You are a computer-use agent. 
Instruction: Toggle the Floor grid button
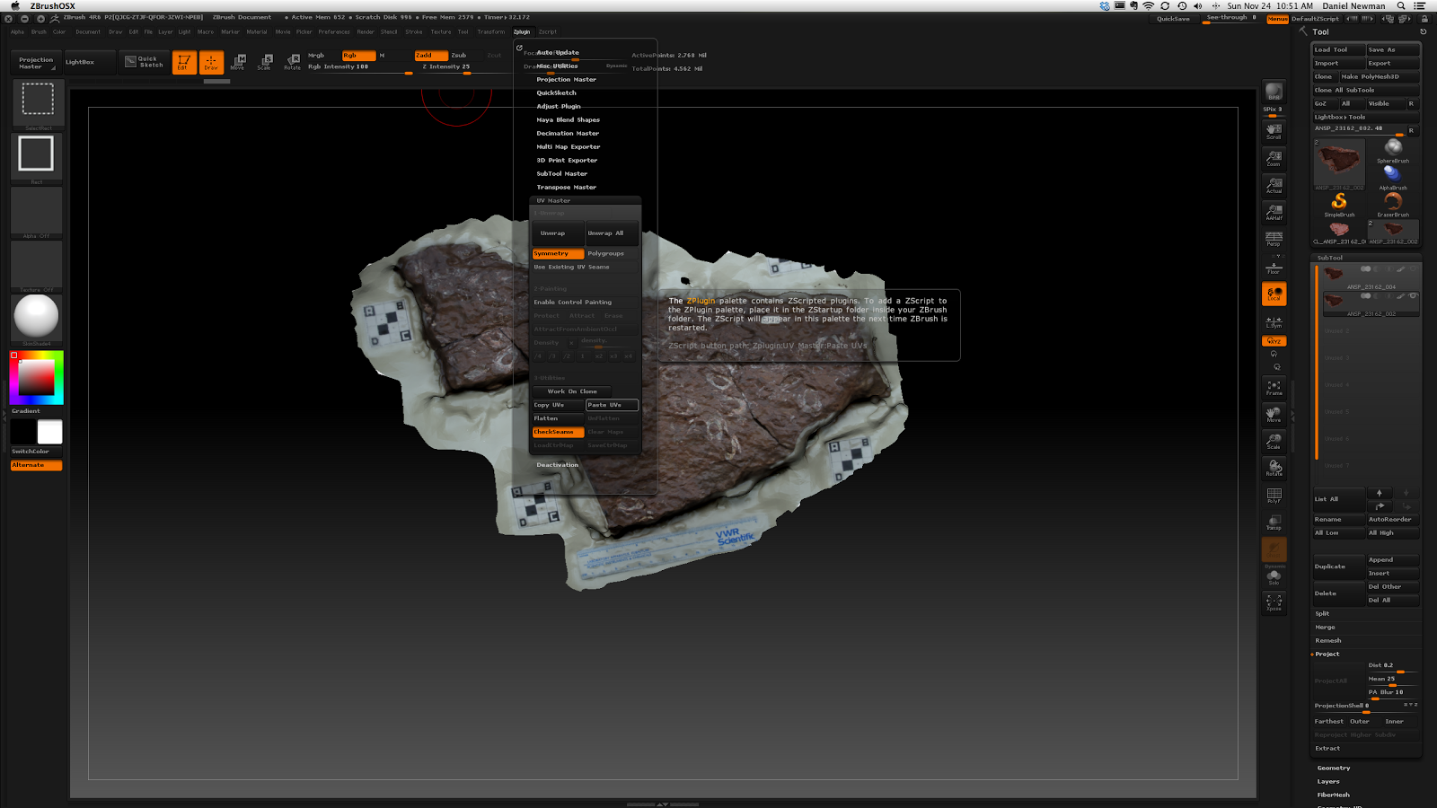tap(1274, 267)
